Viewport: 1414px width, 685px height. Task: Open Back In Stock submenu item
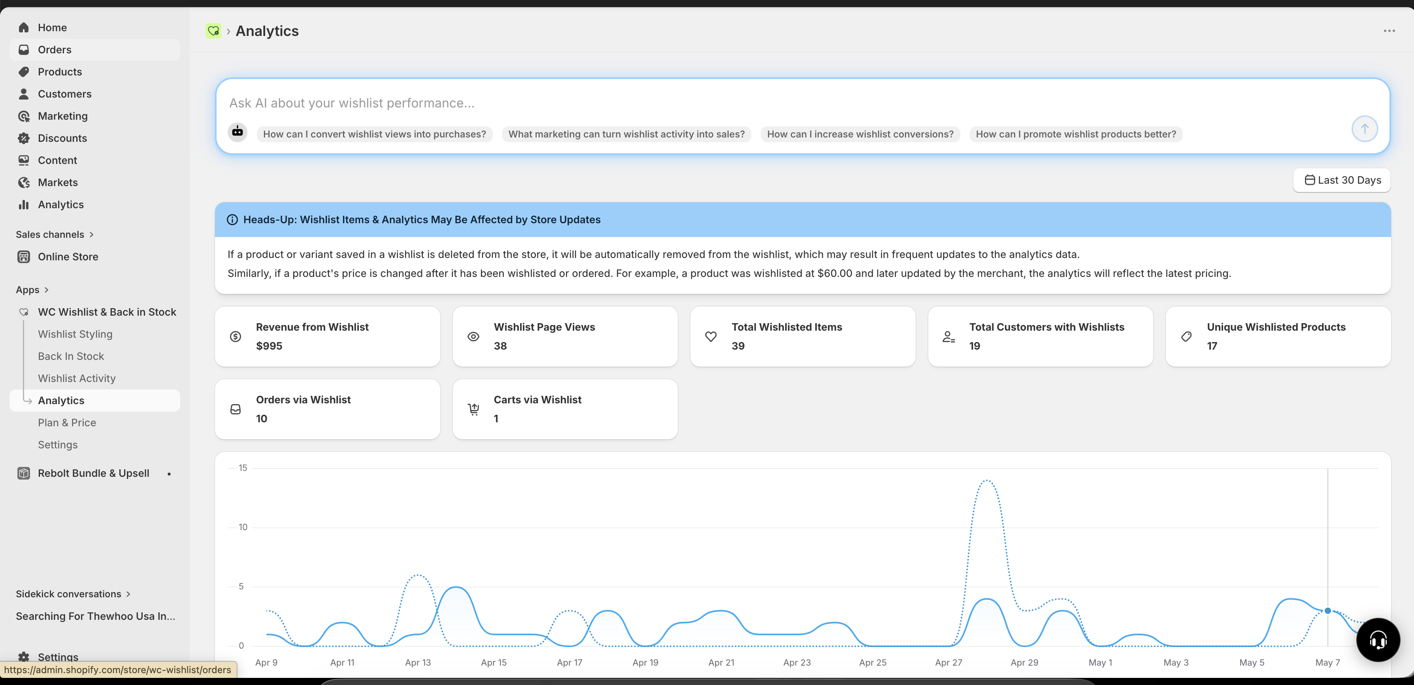click(x=71, y=356)
